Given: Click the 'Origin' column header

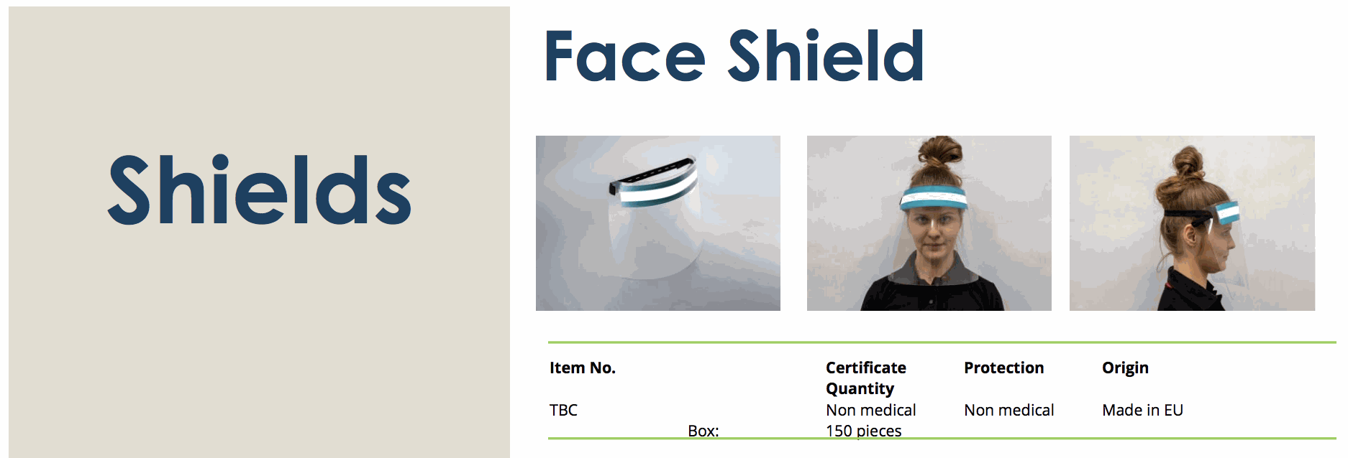Looking at the screenshot, I should pyautogui.click(x=1125, y=368).
